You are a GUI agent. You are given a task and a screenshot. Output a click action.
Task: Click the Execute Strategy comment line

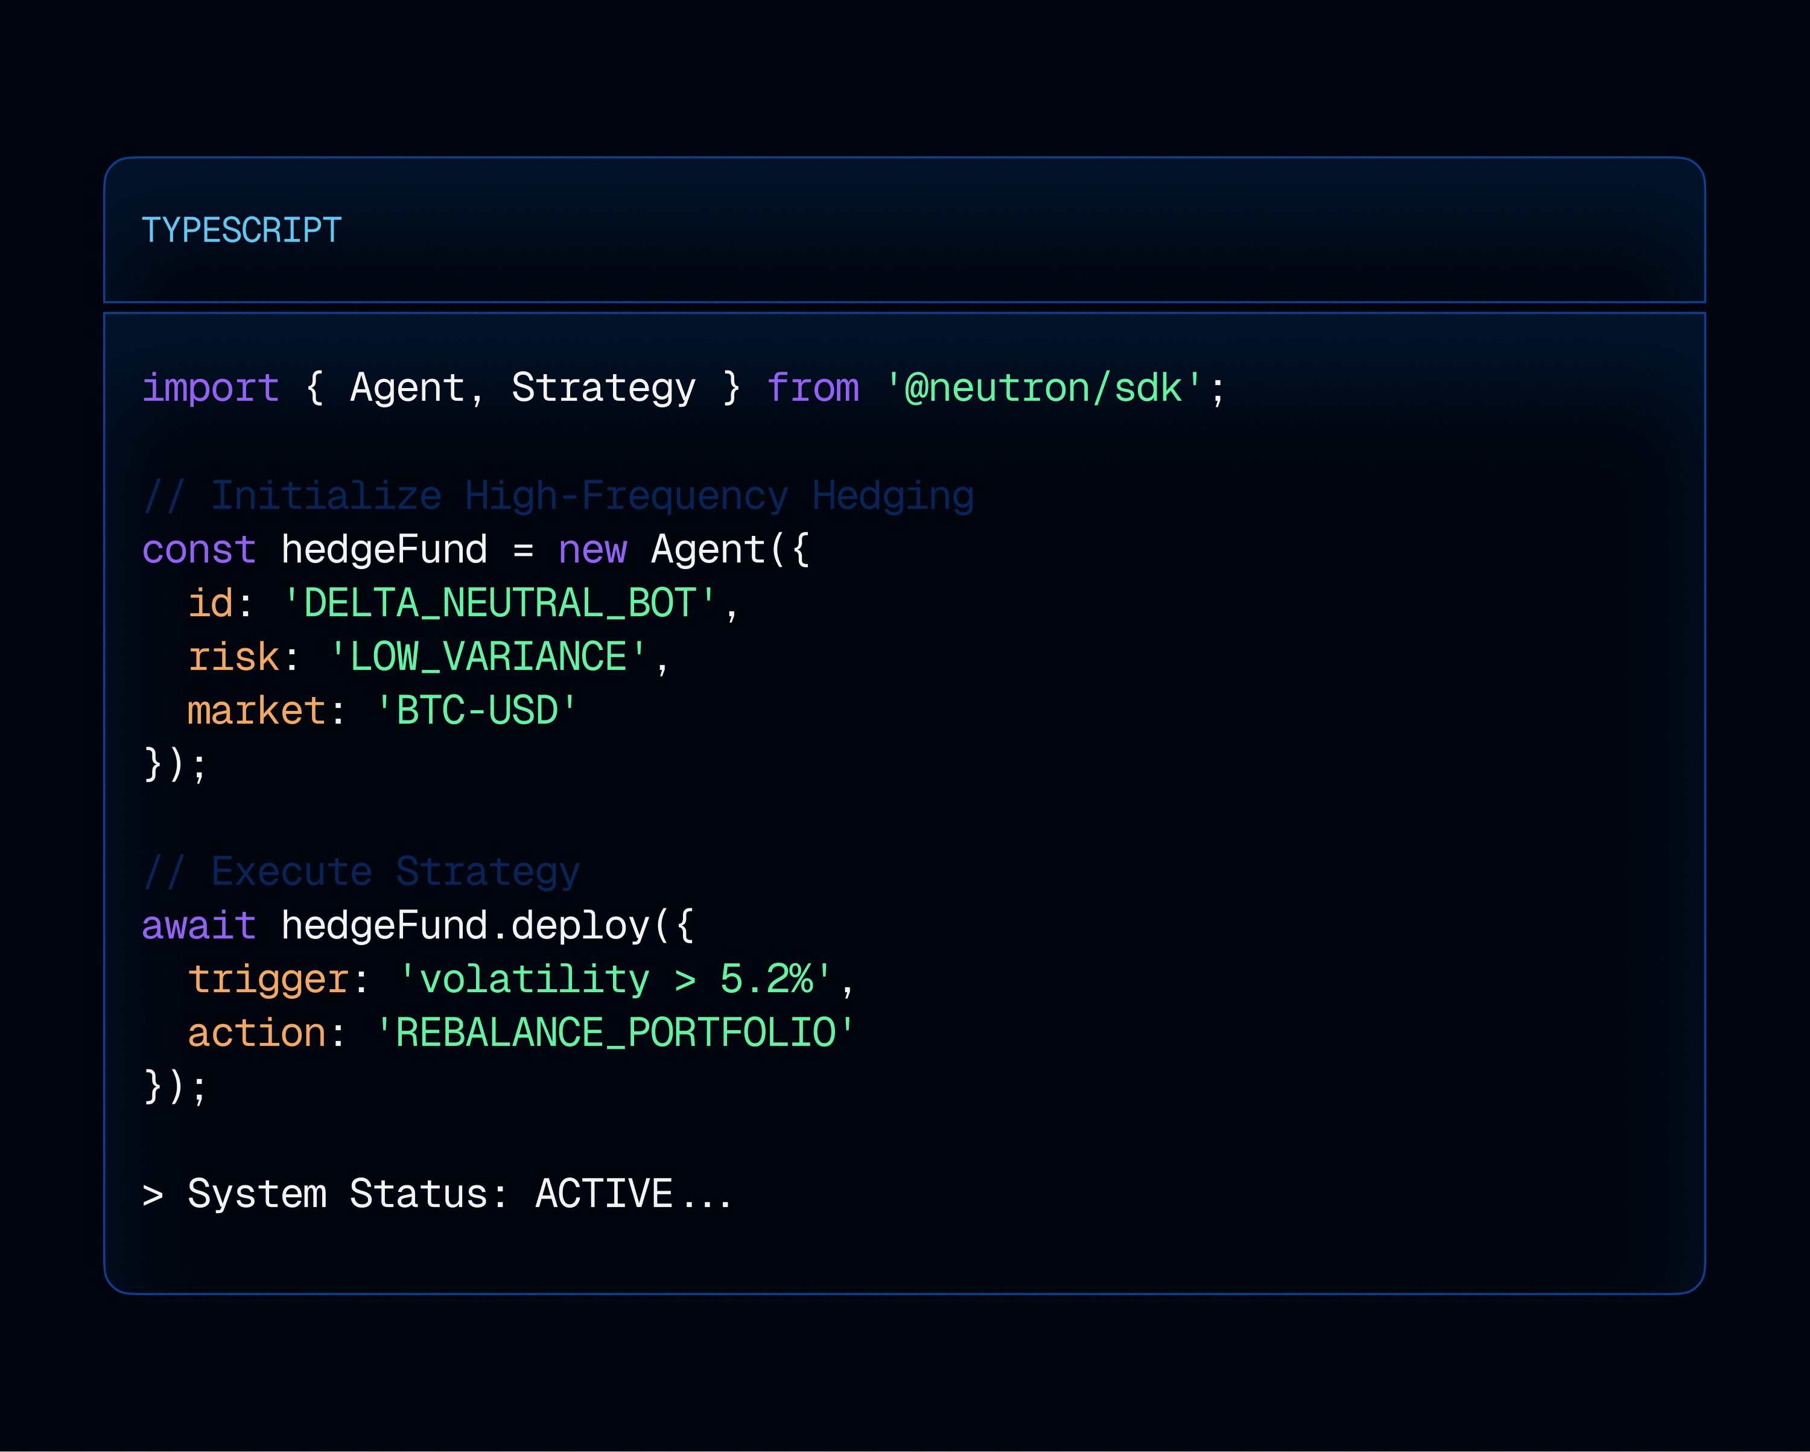361,871
